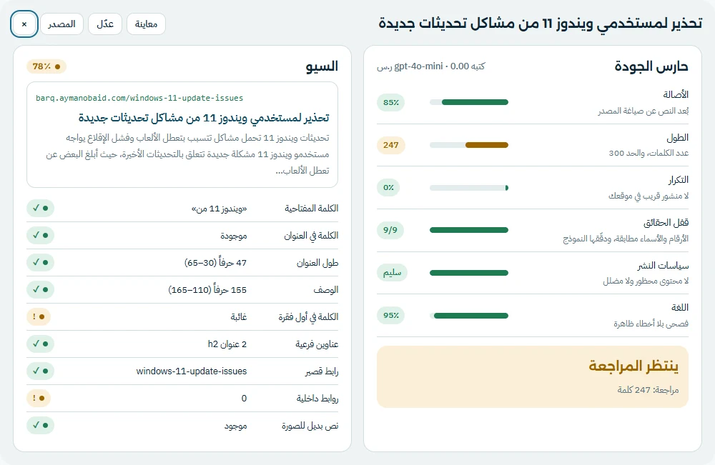Click the 0 internal links value
The image size is (715, 465).
tap(244, 399)
